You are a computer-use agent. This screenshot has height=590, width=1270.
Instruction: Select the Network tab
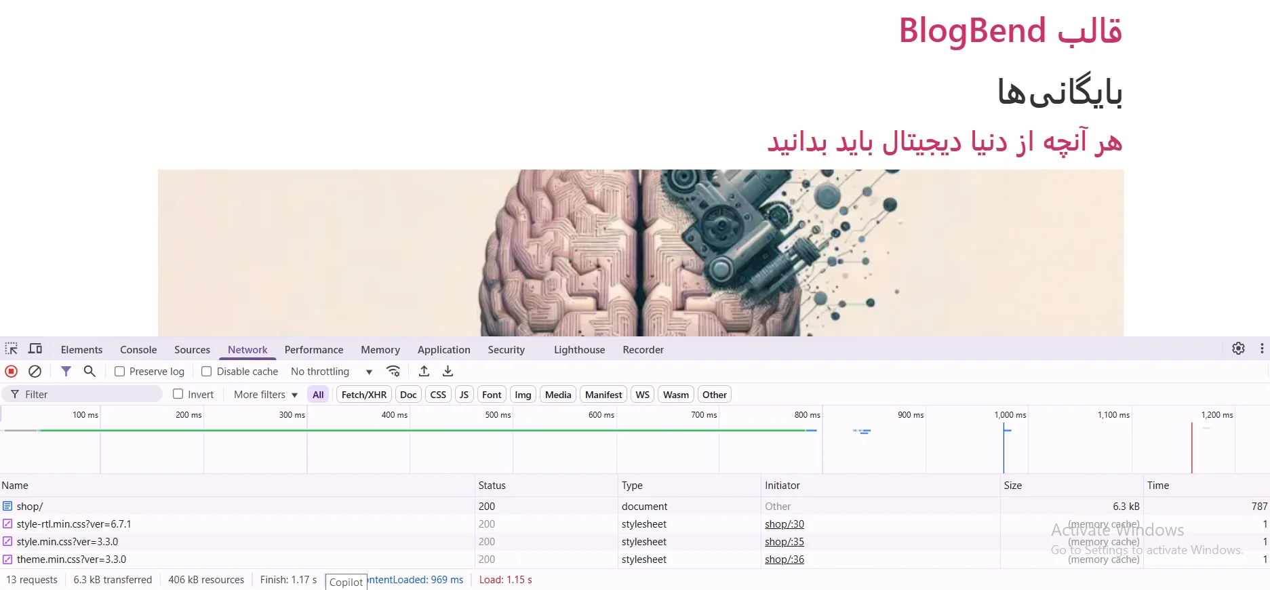tap(247, 350)
